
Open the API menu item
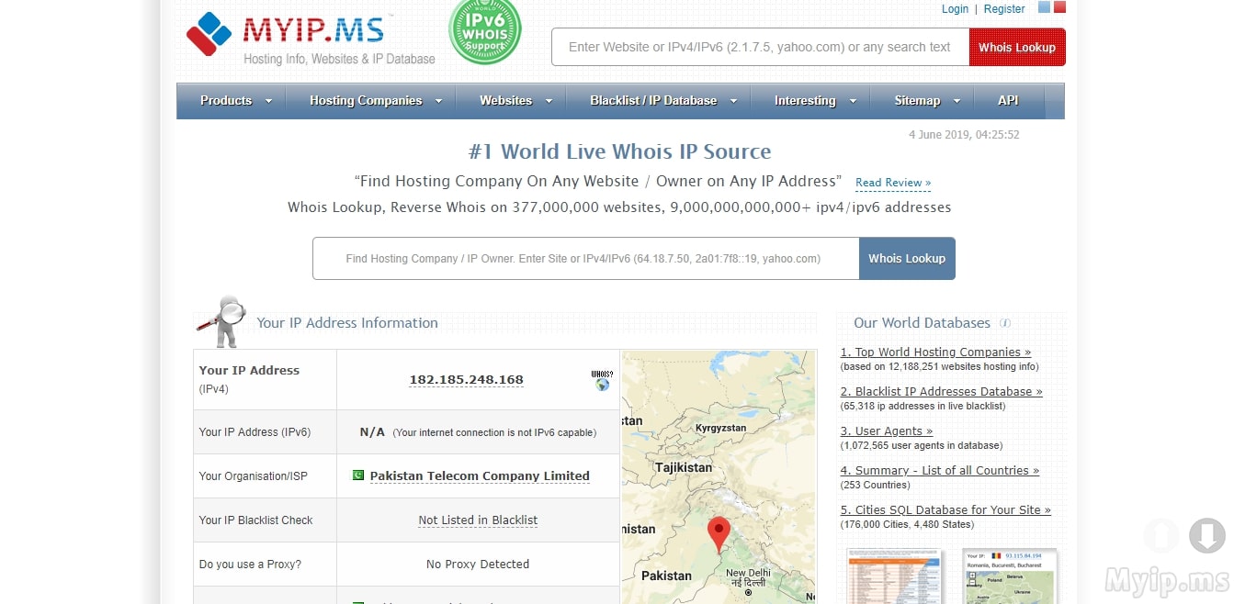(1008, 101)
